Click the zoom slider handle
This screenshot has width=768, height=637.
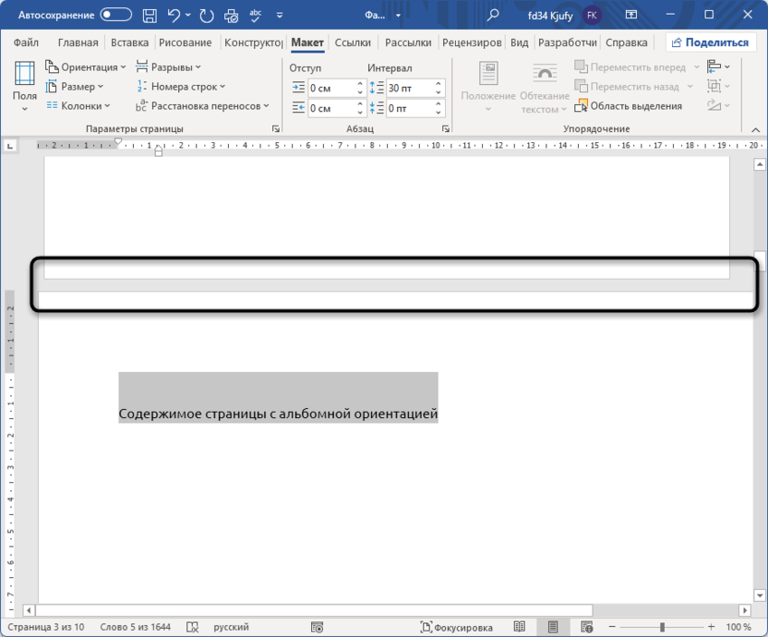662,628
